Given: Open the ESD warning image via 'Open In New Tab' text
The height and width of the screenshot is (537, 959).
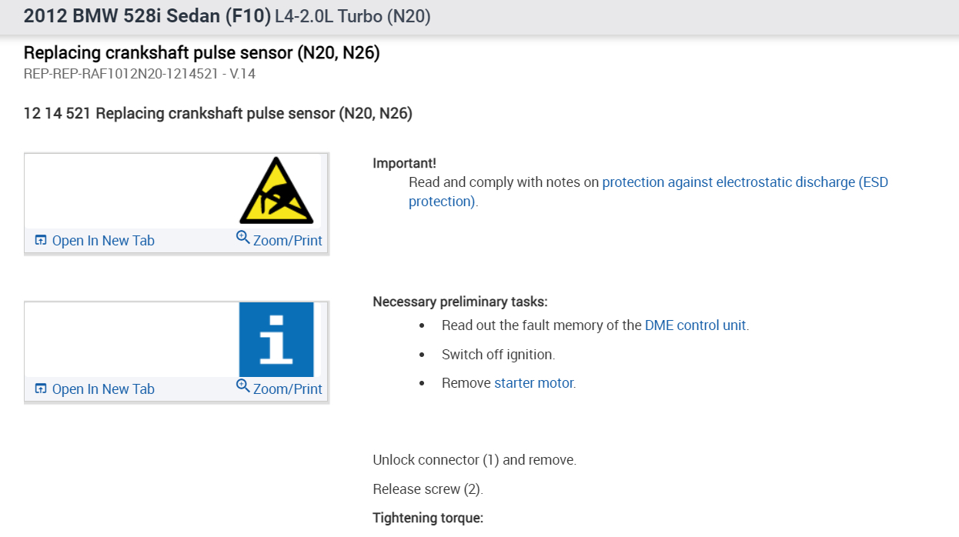Looking at the screenshot, I should pos(103,241).
